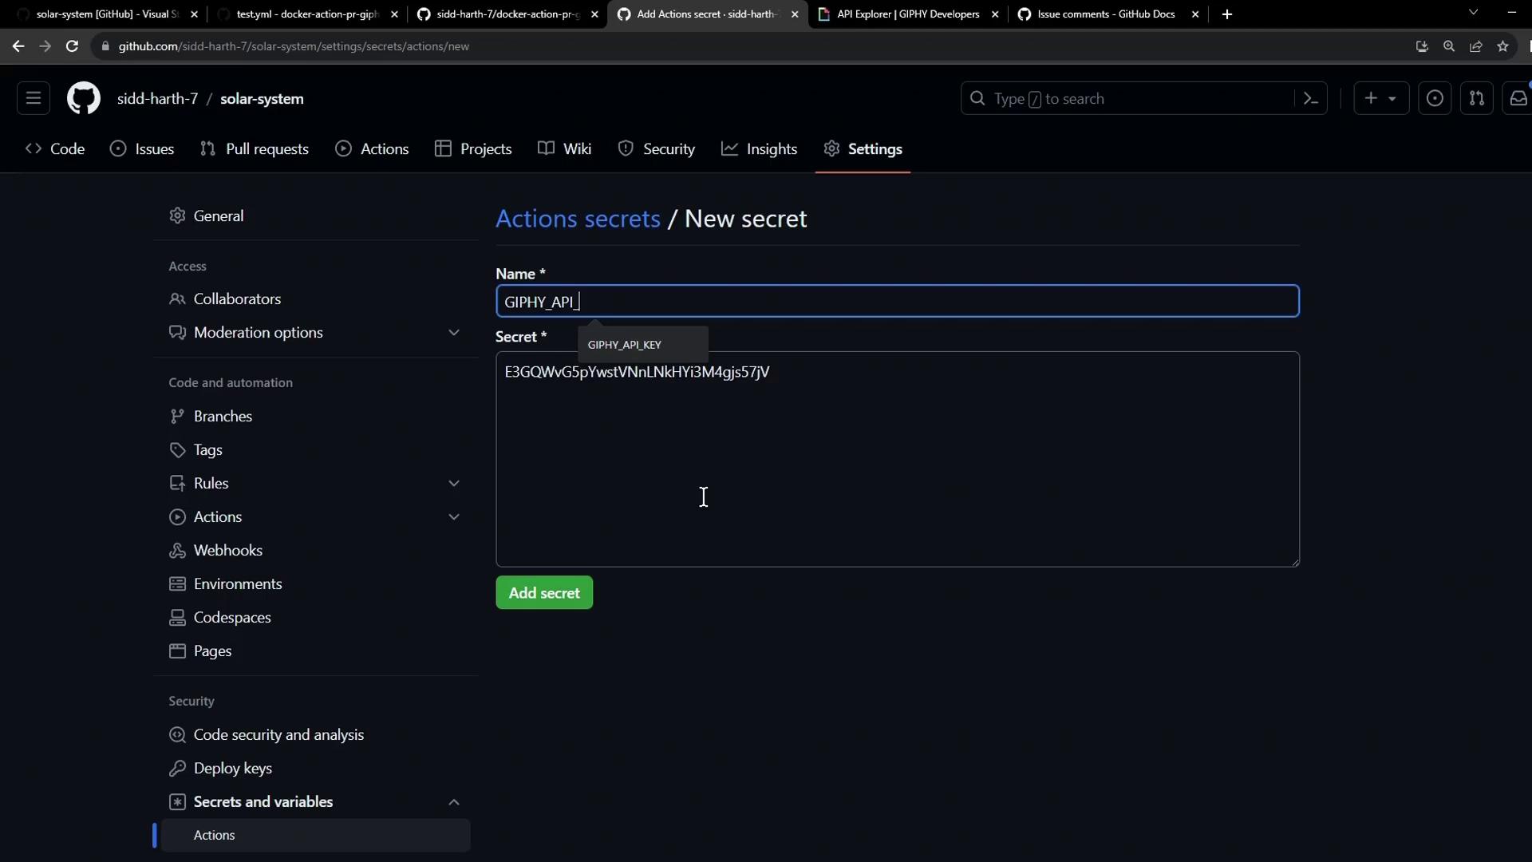Click the green Add secret button
Screen dimensions: 1532x862
[x=544, y=593]
